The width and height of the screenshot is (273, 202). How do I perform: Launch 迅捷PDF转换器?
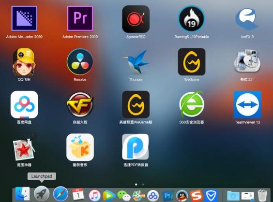[x=136, y=147]
